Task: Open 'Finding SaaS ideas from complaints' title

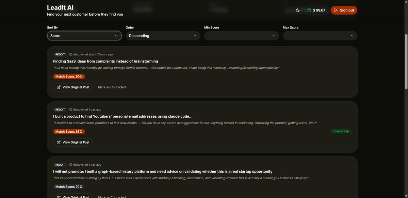Action: (105, 61)
